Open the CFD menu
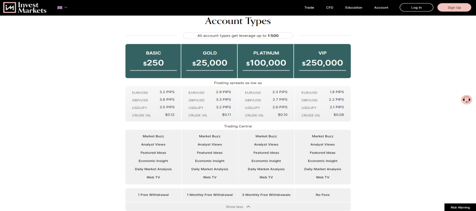 (330, 8)
